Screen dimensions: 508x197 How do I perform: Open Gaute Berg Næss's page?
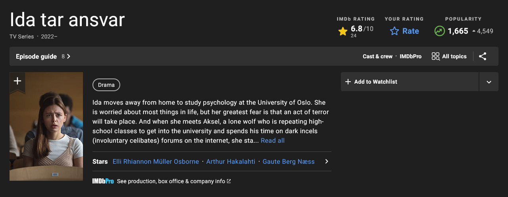[x=289, y=161]
